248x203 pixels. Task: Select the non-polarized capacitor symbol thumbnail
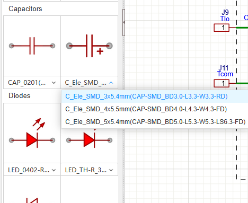pyautogui.click(x=32, y=46)
